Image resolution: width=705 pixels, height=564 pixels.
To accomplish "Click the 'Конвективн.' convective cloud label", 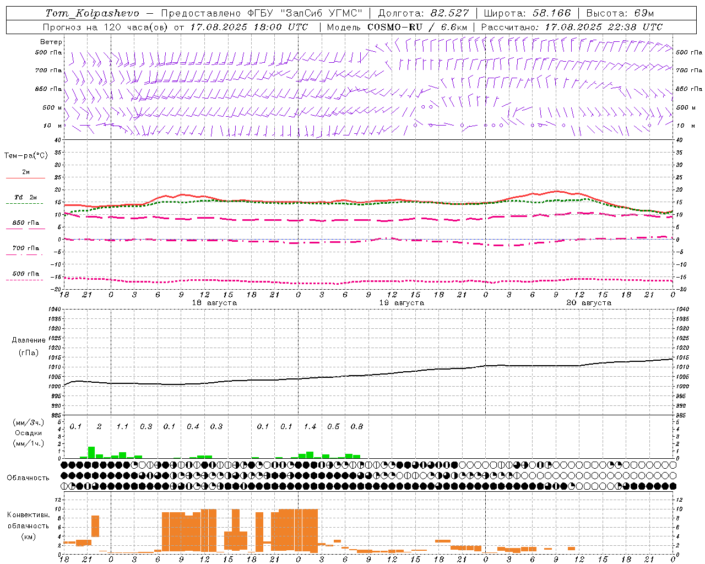I will point(29,515).
